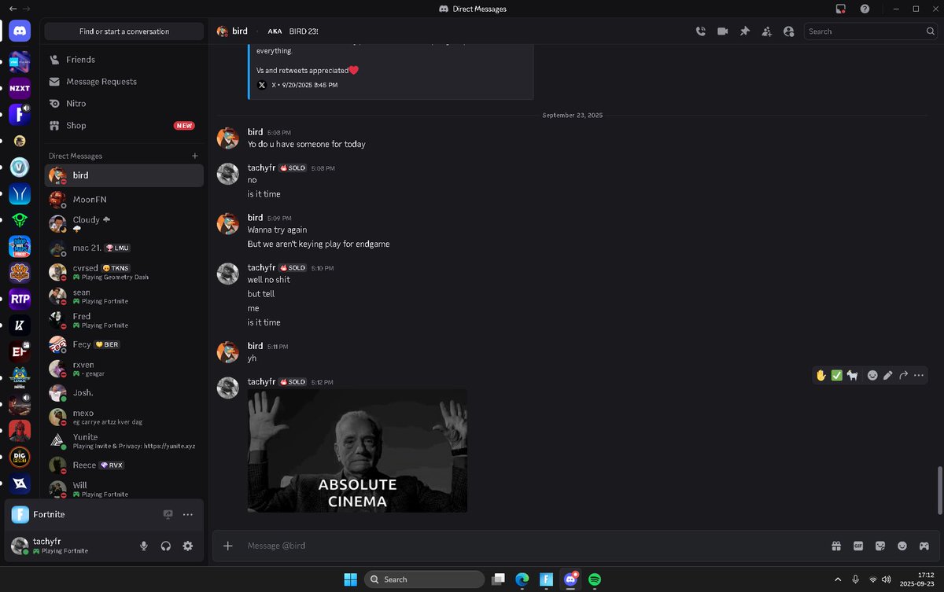Send a gift with gift icon
Viewport: 944px width, 592px height.
coord(836,546)
